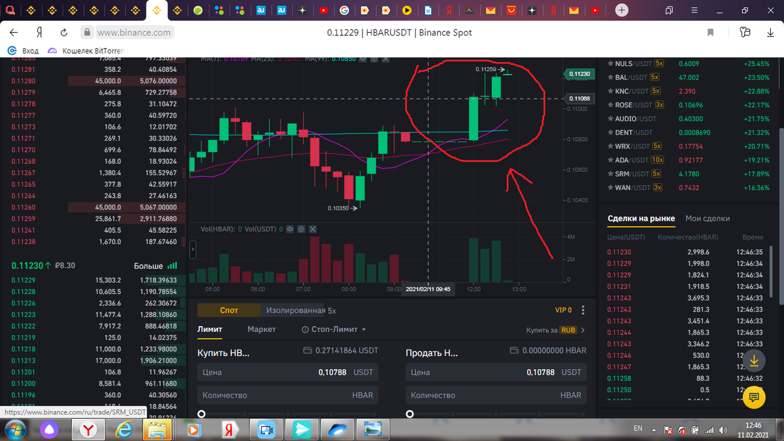Click the yellow download app button
Image resolution: width=784 pixels, height=441 pixels.
click(753, 360)
